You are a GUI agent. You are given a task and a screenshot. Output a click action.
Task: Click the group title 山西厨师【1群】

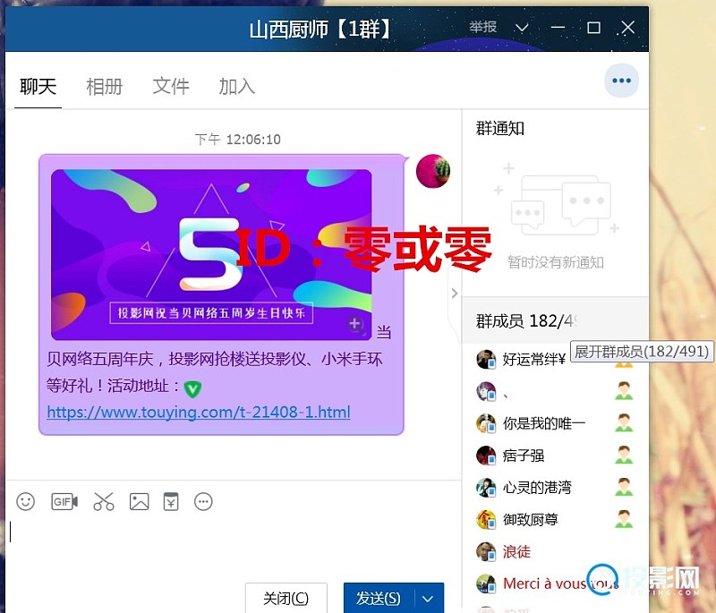[320, 29]
